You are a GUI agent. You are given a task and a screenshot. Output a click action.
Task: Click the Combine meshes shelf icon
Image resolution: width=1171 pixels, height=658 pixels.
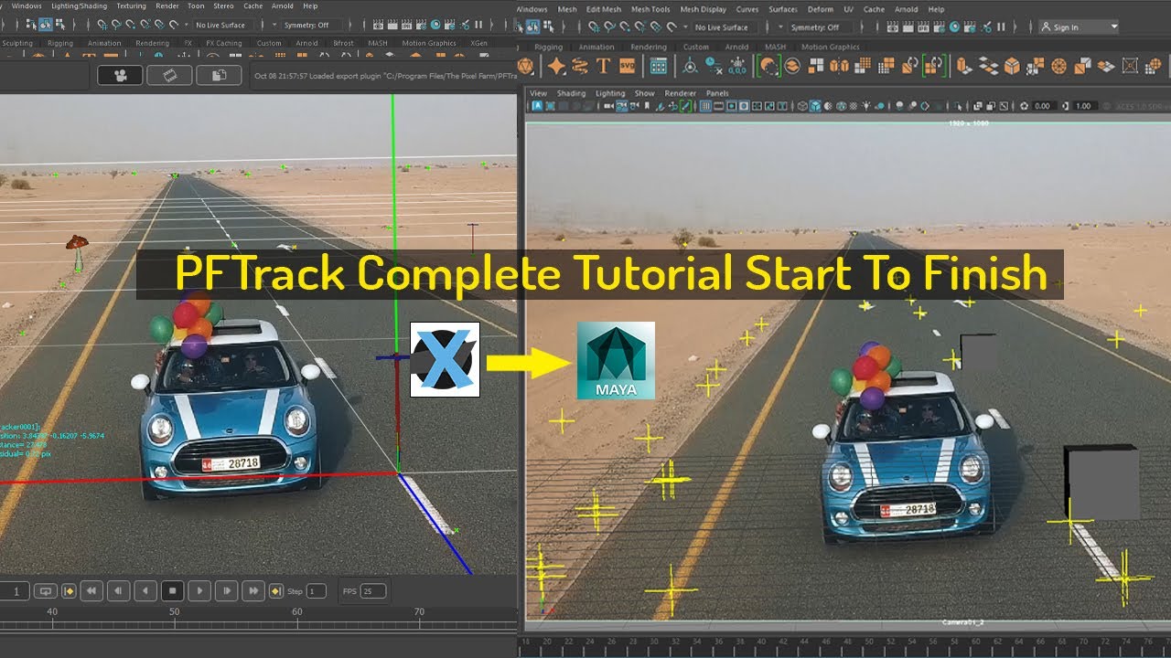(x=817, y=66)
